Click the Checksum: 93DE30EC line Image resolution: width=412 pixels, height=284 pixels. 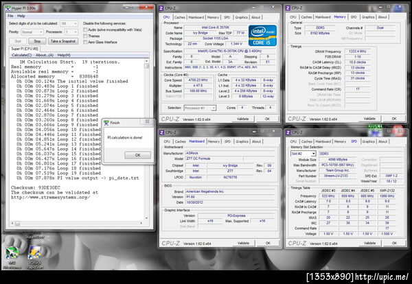(36, 188)
